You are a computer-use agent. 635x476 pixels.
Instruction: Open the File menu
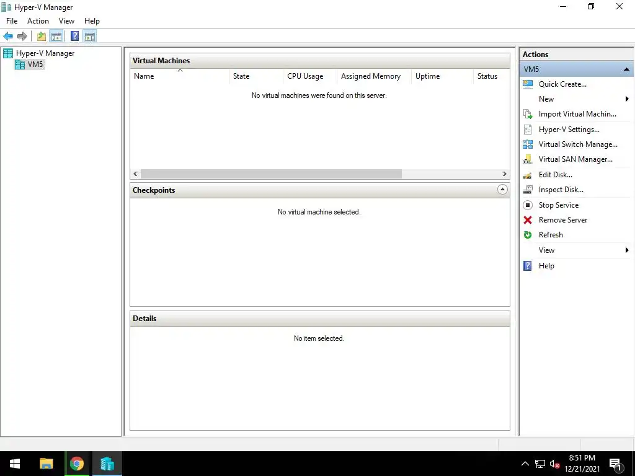coord(12,21)
